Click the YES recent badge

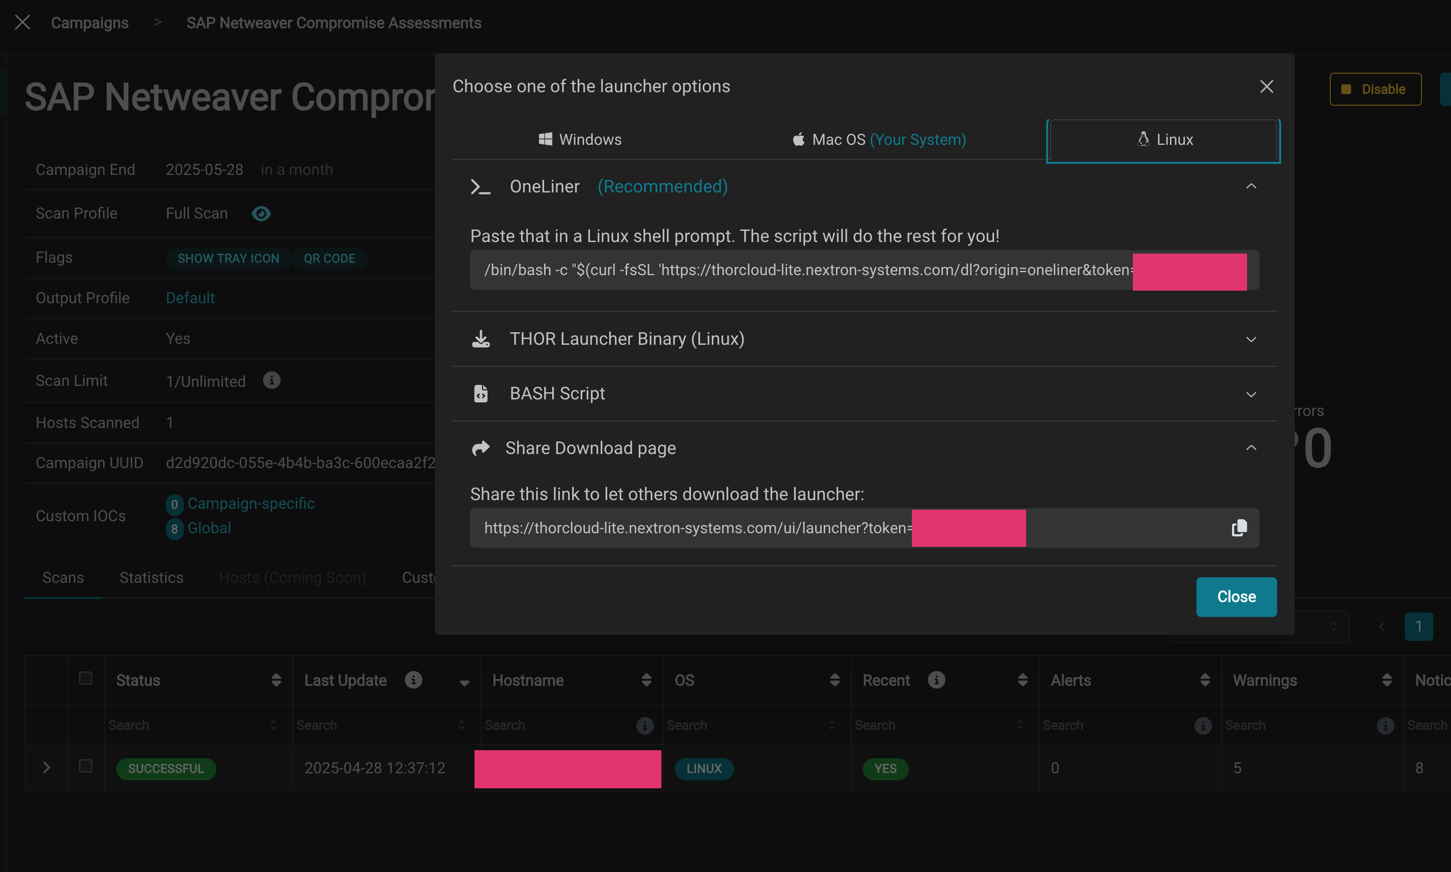tap(885, 769)
